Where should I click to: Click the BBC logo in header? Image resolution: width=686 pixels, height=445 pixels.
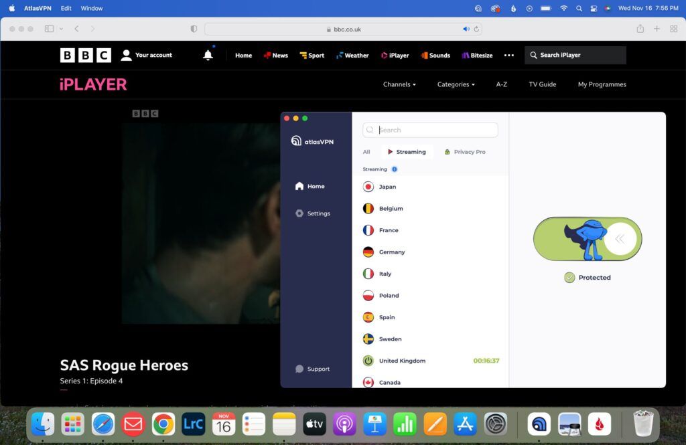coord(86,55)
